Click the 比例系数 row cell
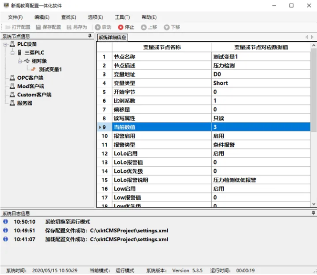 (162, 101)
